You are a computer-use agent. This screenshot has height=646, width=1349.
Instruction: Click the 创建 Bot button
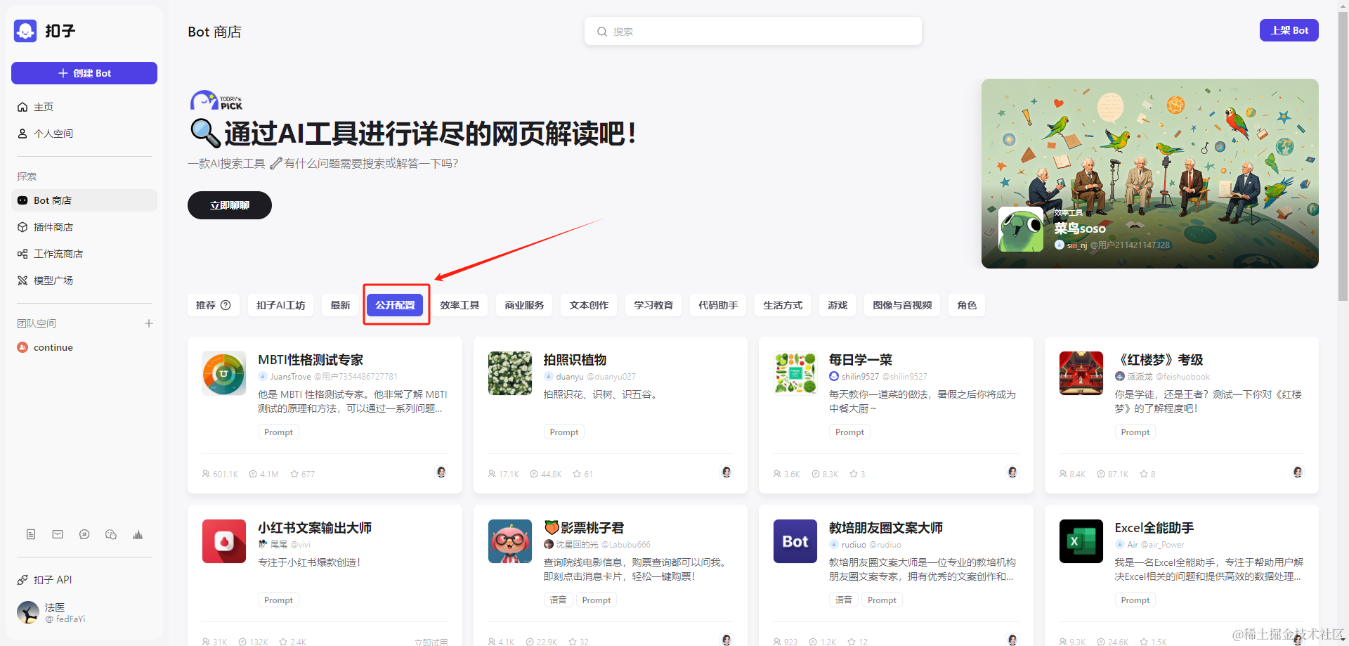pyautogui.click(x=84, y=73)
